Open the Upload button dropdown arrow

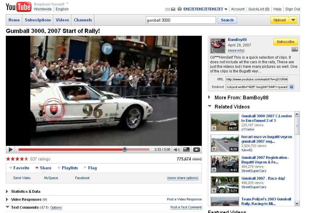(293, 20)
